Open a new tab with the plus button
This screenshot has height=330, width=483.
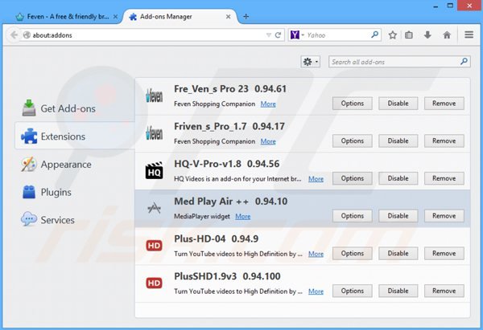246,17
